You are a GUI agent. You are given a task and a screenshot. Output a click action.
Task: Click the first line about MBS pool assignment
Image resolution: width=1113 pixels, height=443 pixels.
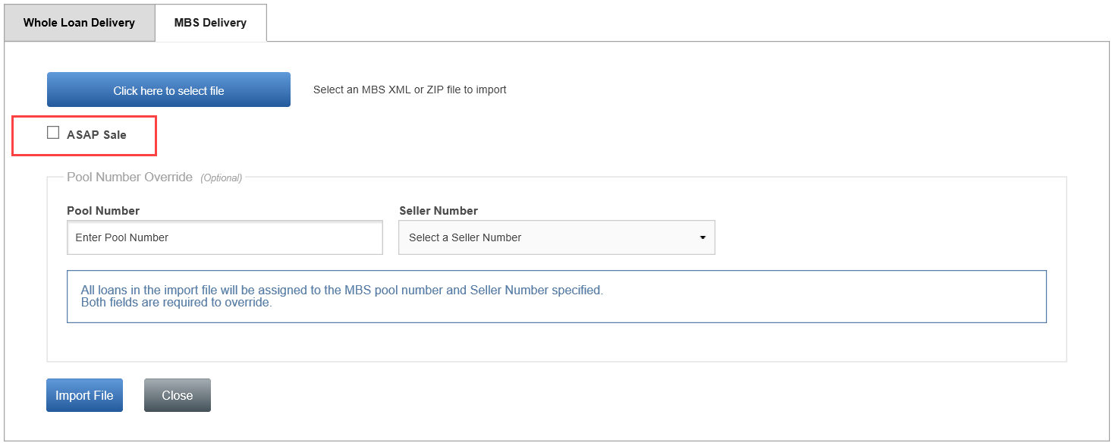tap(341, 291)
